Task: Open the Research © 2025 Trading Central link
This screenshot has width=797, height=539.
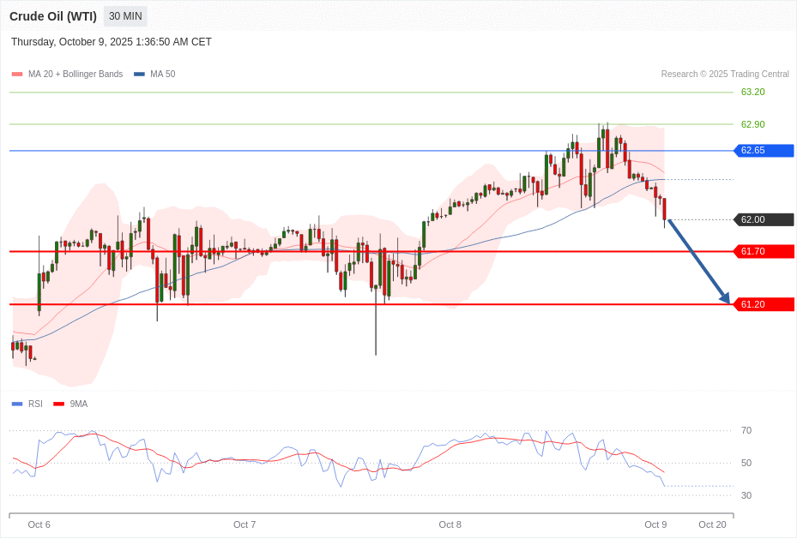Action: pos(725,75)
